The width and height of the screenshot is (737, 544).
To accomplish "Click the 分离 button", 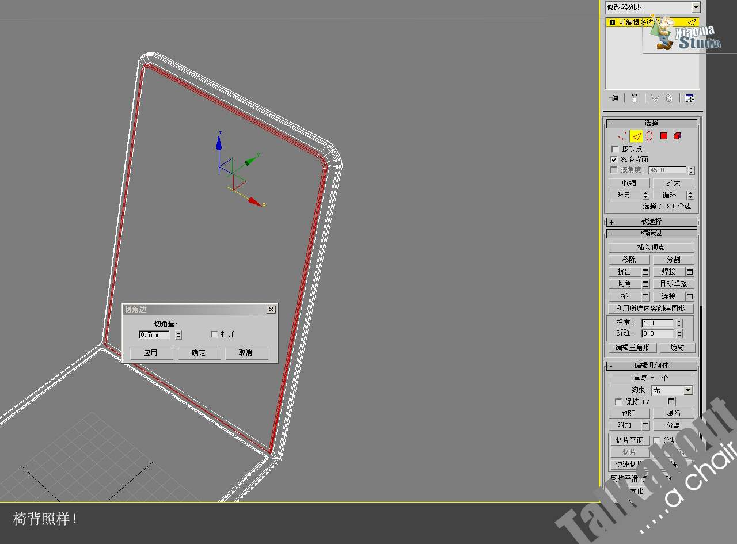I will pyautogui.click(x=673, y=425).
